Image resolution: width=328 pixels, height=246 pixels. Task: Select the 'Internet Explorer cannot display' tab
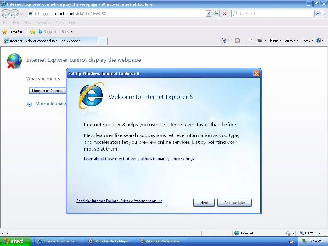(x=50, y=41)
